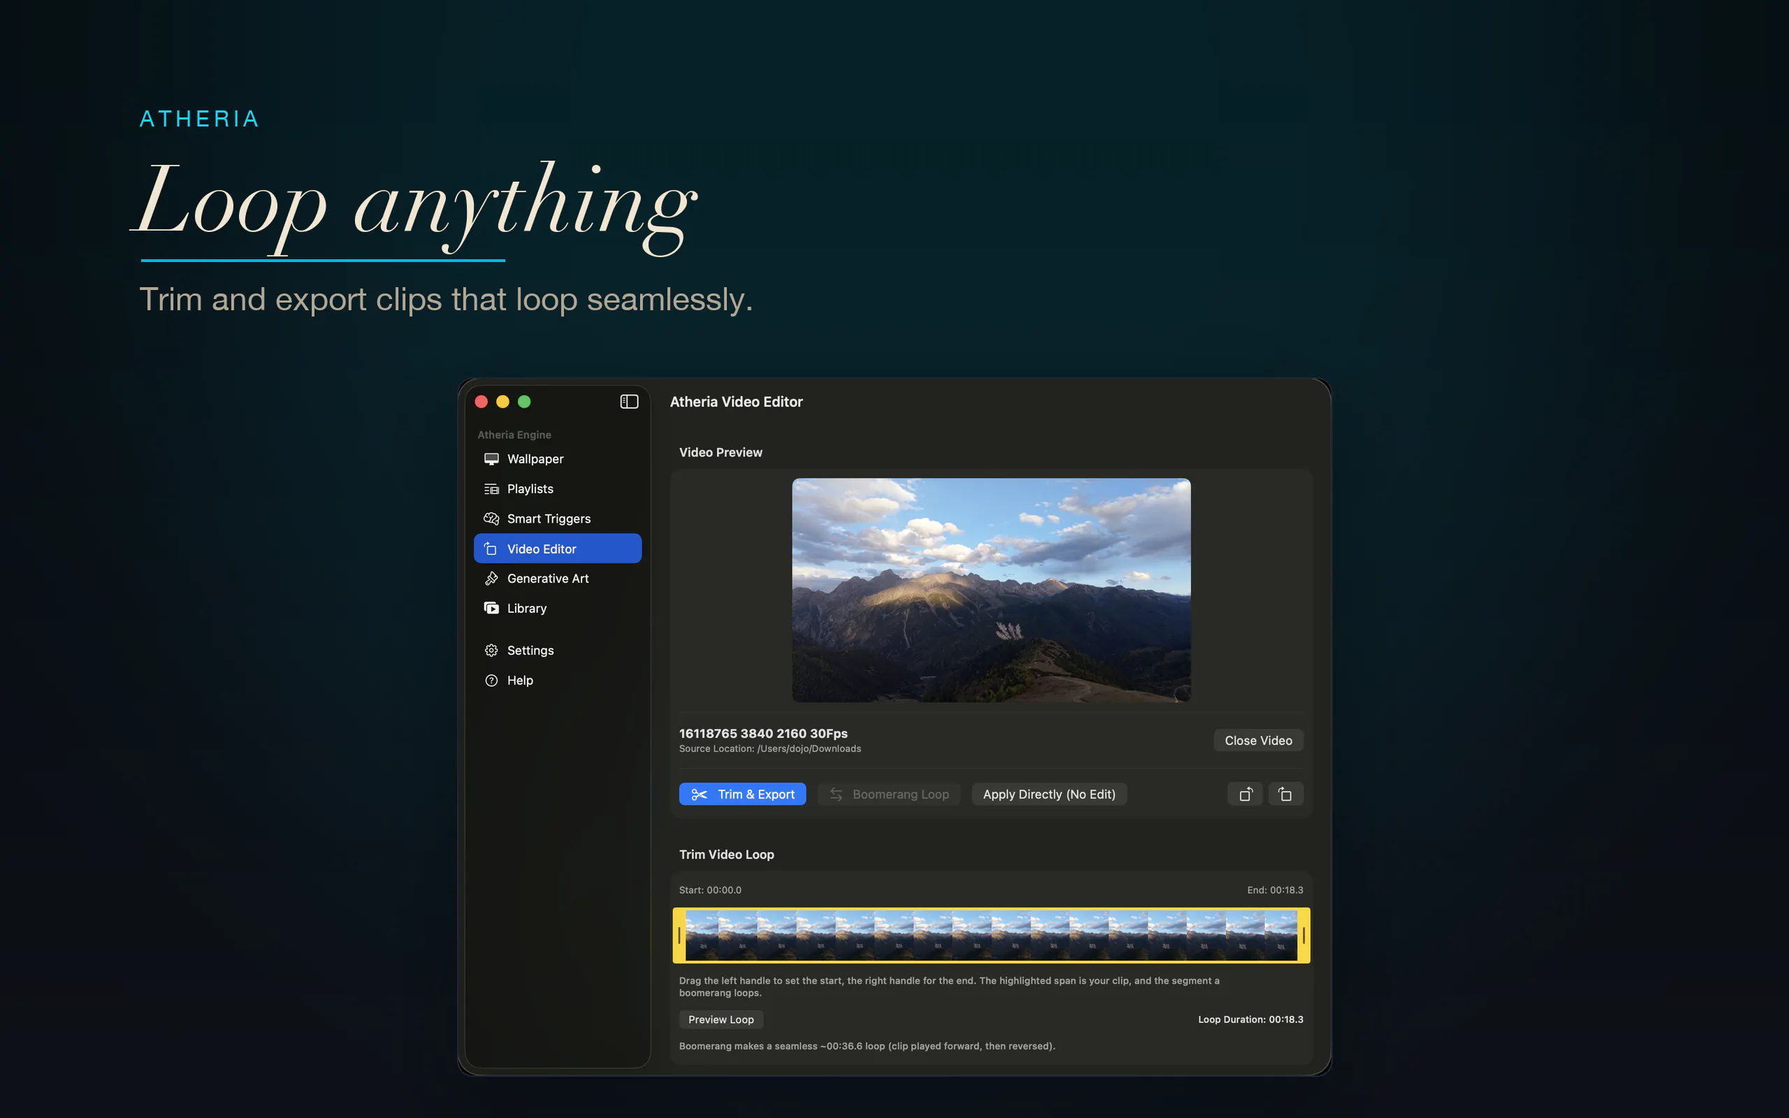Click the 'Boomerang makes a seamless' note

[x=867, y=1046]
